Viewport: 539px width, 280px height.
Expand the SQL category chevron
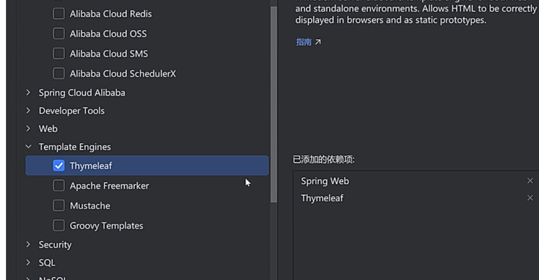pos(28,262)
